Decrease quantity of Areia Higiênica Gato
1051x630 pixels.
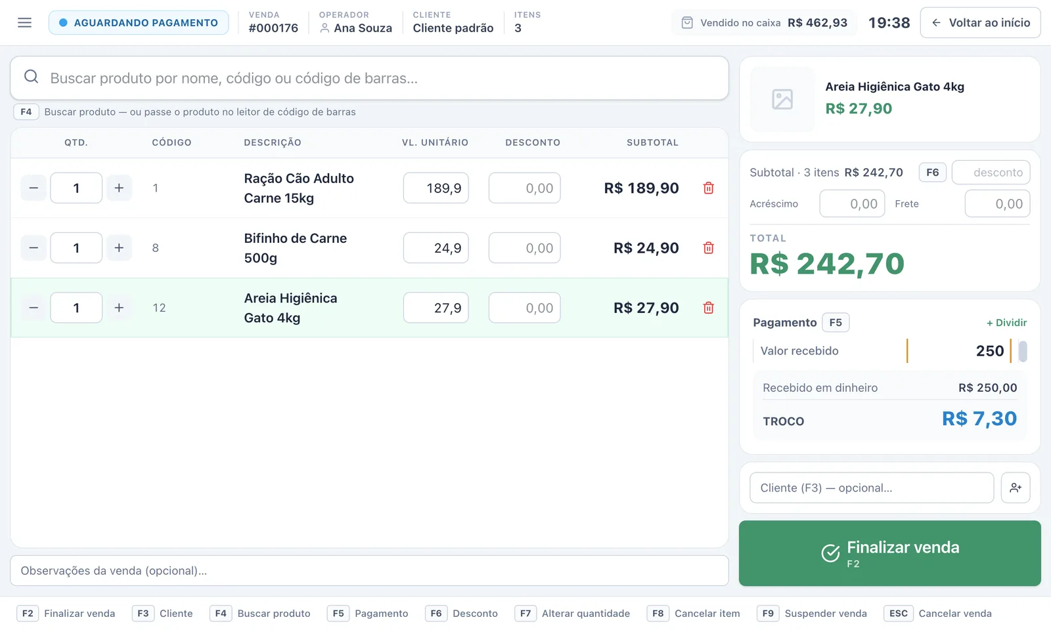click(x=34, y=308)
